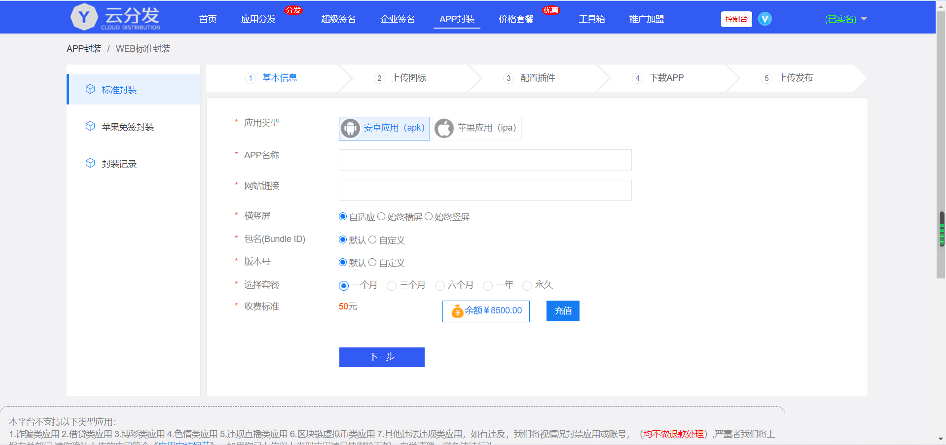
Task: Select the Android 安卓应用 (apk) app type
Action: [x=384, y=128]
